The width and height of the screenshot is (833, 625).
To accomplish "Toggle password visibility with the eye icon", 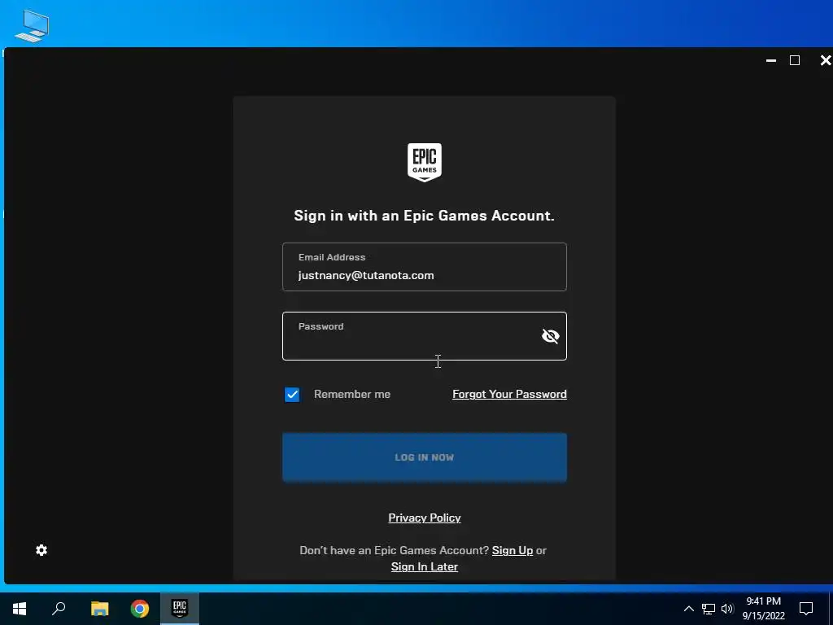I will [x=551, y=336].
